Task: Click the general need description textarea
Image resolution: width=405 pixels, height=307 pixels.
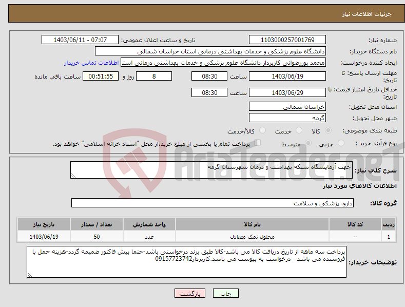Action: click(211, 170)
